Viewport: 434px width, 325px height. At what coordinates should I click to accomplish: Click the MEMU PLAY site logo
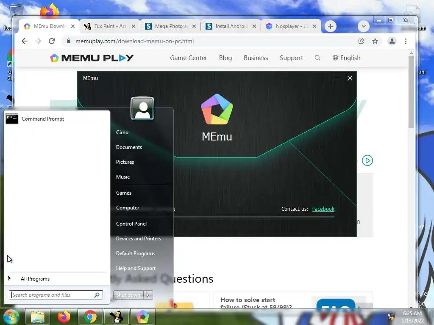pos(92,58)
